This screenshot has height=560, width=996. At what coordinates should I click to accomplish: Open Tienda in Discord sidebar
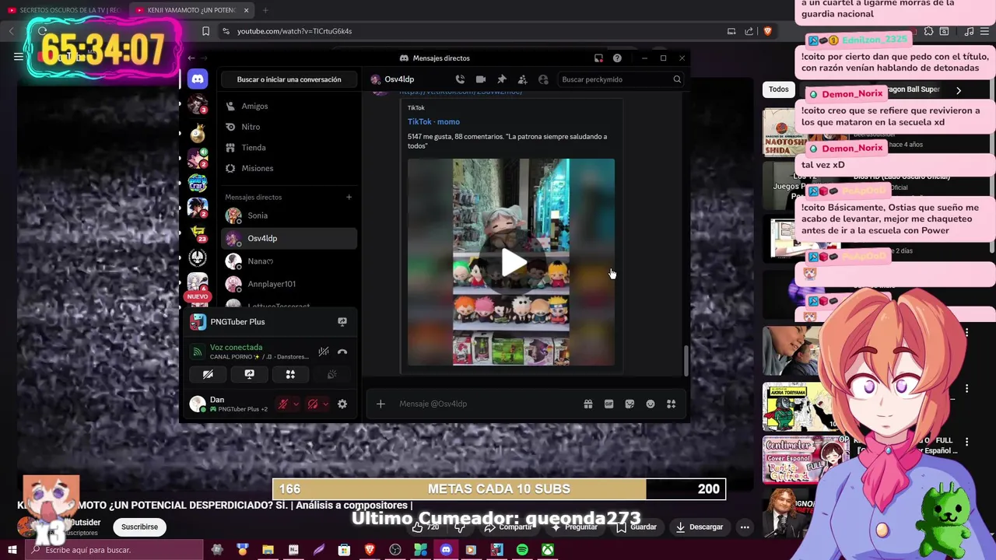[289, 148]
